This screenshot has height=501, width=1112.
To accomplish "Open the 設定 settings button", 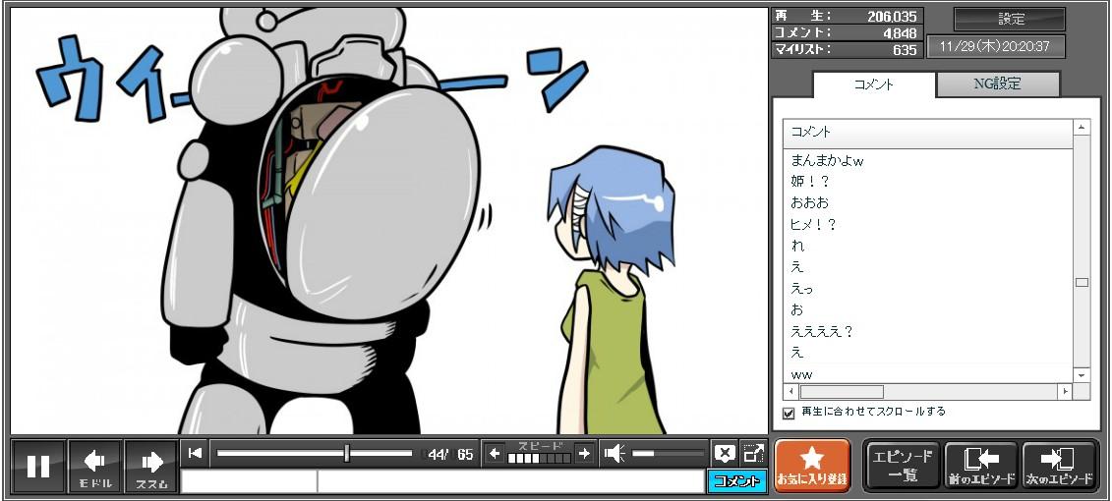I will pyautogui.click(x=1010, y=20).
